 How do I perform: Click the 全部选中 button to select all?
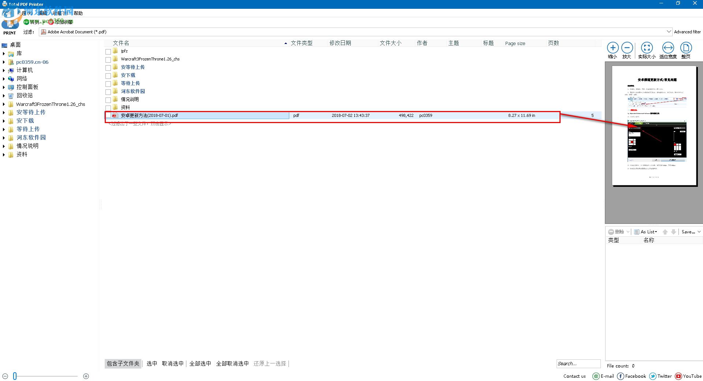click(x=200, y=363)
